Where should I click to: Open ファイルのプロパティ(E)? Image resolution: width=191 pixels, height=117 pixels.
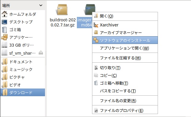[x=125, y=110]
